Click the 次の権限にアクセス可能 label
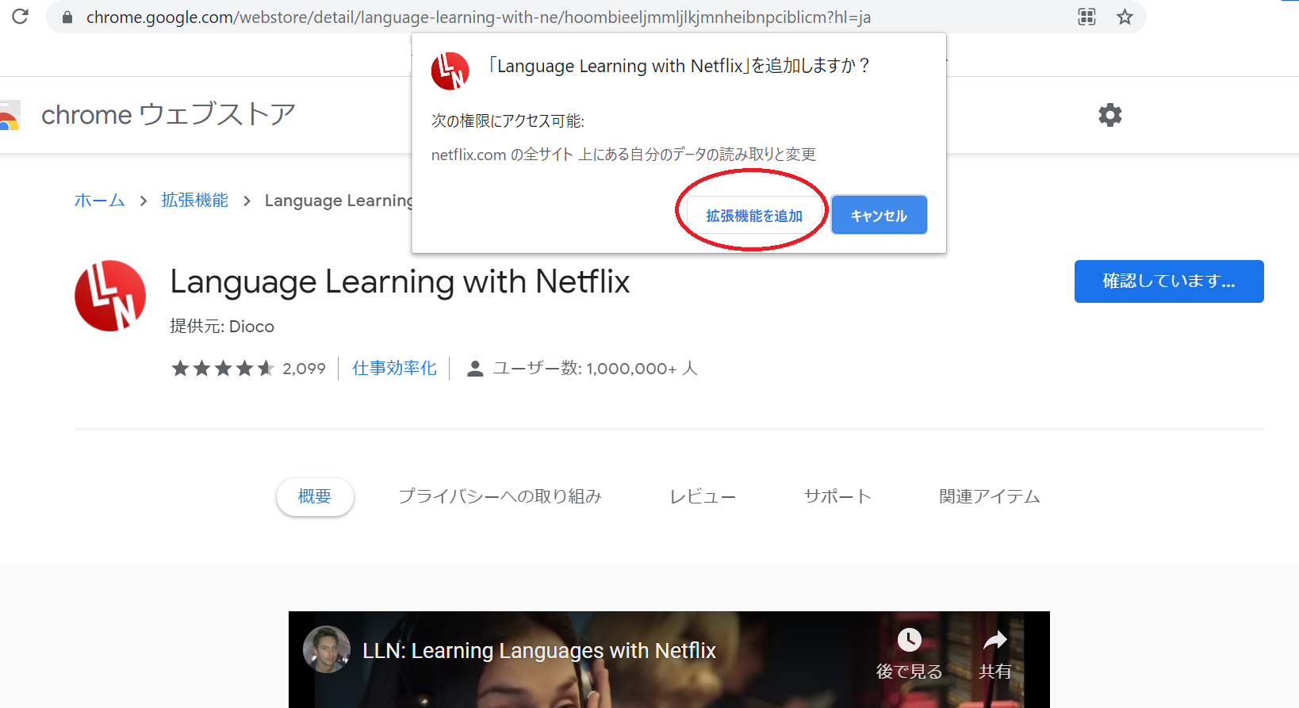The width and height of the screenshot is (1299, 708). pyautogui.click(x=508, y=121)
